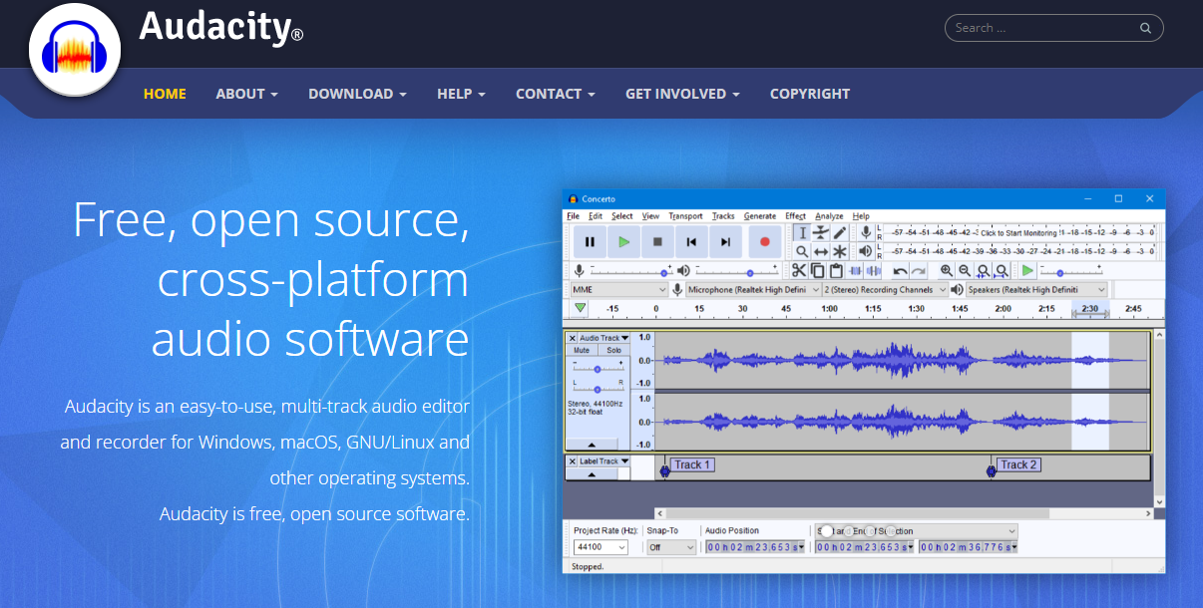Click the Cut scissors icon
This screenshot has height=608, width=1203.
(x=799, y=270)
